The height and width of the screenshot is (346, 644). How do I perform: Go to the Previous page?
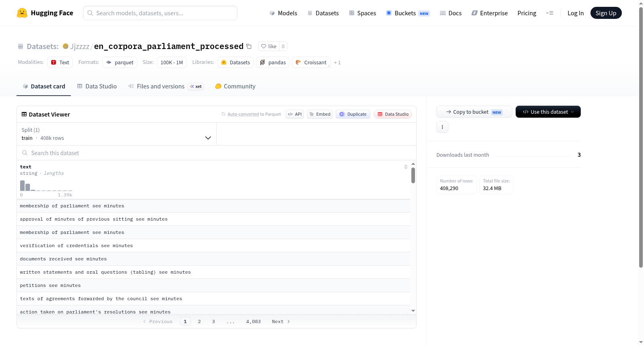(x=158, y=321)
